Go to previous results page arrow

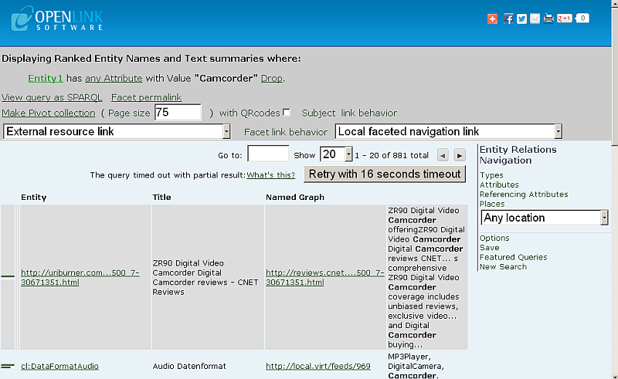[443, 155]
